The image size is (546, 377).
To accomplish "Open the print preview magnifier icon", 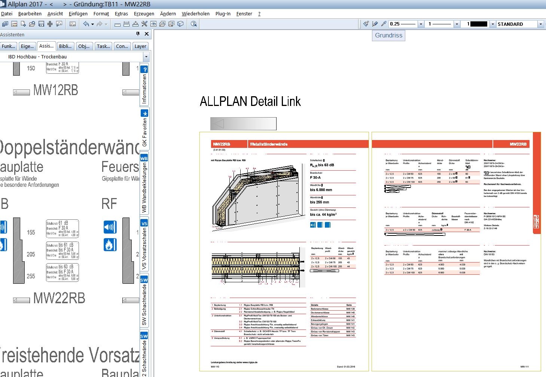I will click(x=59, y=24).
